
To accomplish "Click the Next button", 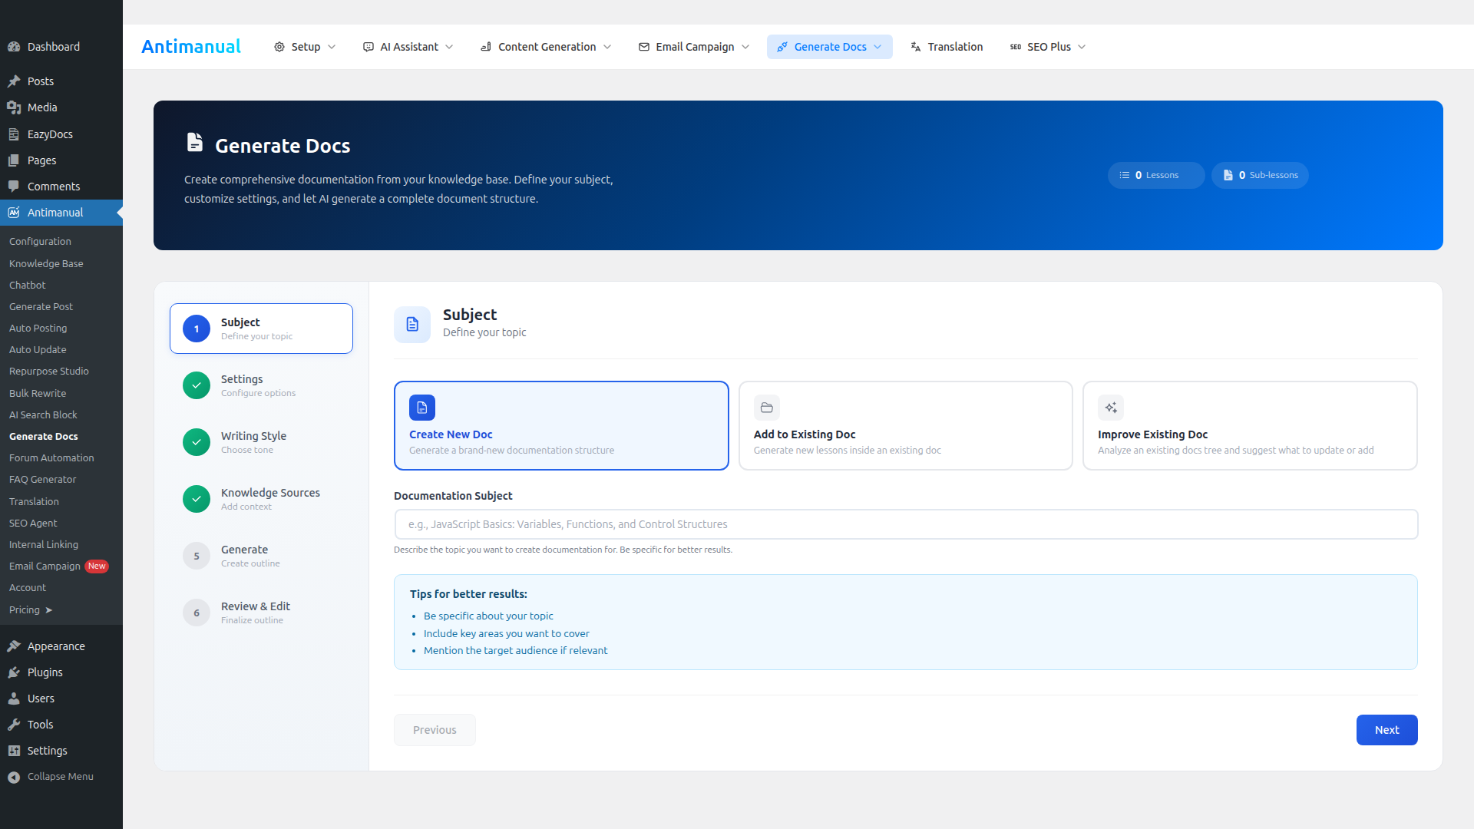I will tap(1386, 730).
